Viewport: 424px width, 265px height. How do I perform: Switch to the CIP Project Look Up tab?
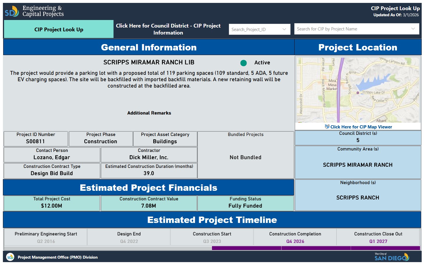[x=59, y=29]
